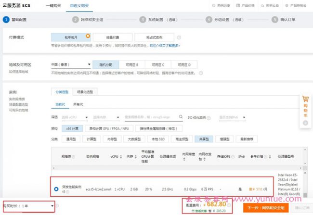This screenshot has height=215, width=313.
Task: Click info icon beside 配置费用 price
Action: [229, 205]
